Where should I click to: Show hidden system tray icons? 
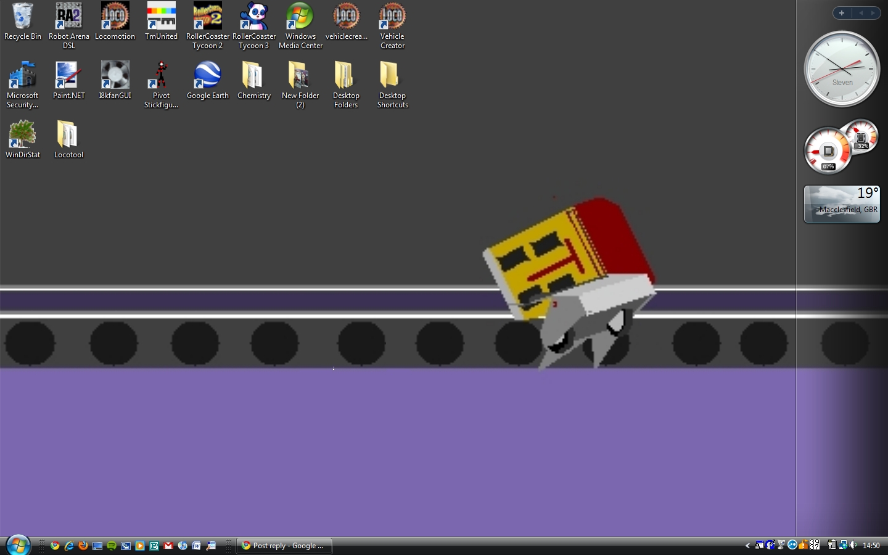point(747,545)
